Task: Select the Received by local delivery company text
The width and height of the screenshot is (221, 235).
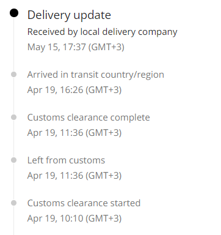Action: pyautogui.click(x=103, y=32)
